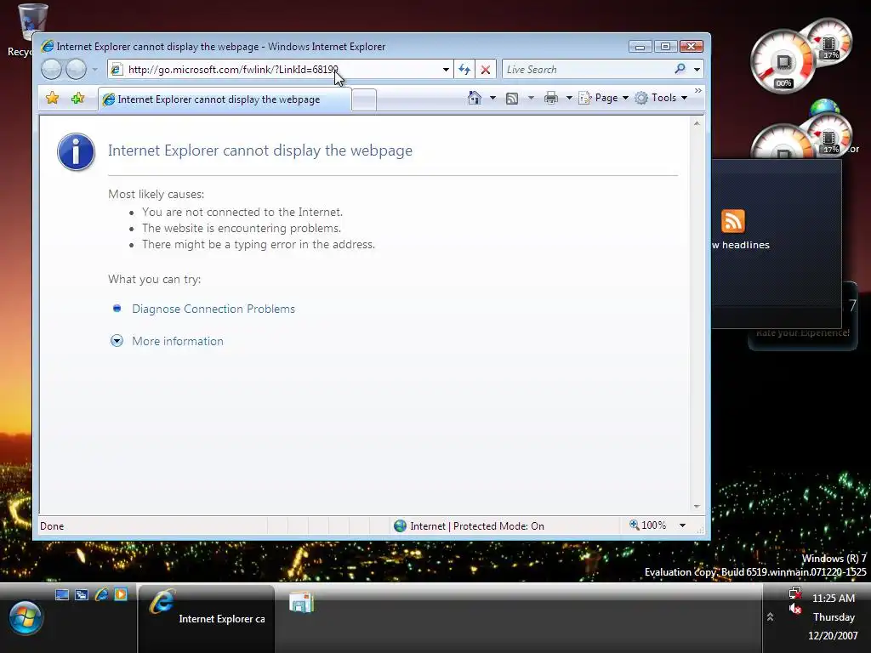This screenshot has height=653, width=871.
Task: Click Switch between windows quick launch icon
Action: pos(82,594)
